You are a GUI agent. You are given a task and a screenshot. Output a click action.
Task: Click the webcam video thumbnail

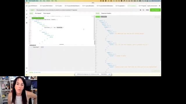(19, 90)
